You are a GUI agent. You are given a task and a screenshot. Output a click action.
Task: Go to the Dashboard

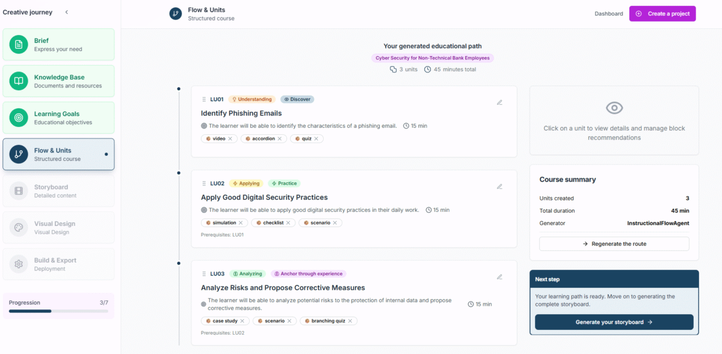[x=609, y=14]
